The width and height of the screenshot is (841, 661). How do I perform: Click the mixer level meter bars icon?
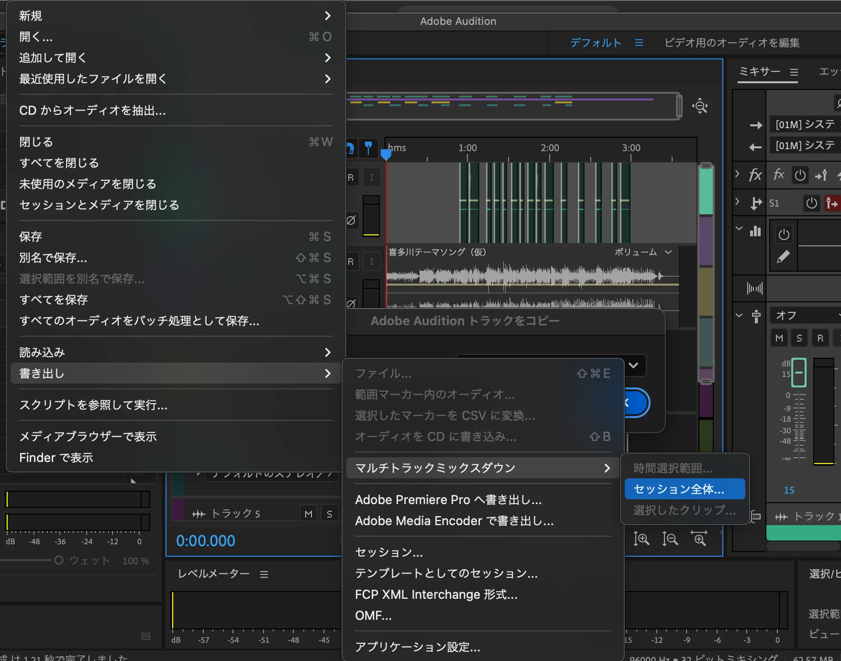click(x=755, y=288)
